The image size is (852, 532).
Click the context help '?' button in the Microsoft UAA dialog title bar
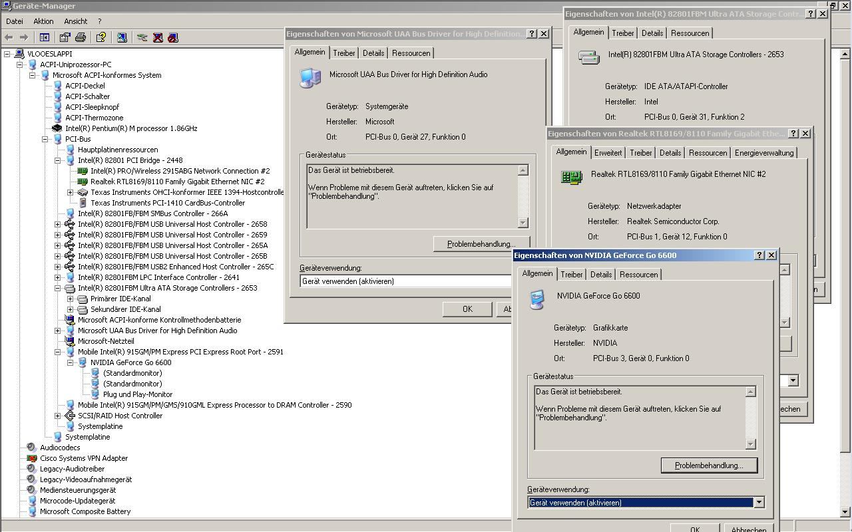(x=531, y=34)
